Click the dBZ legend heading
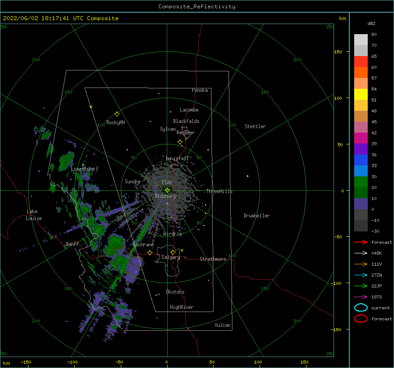The height and width of the screenshot is (368, 394). pos(371,24)
